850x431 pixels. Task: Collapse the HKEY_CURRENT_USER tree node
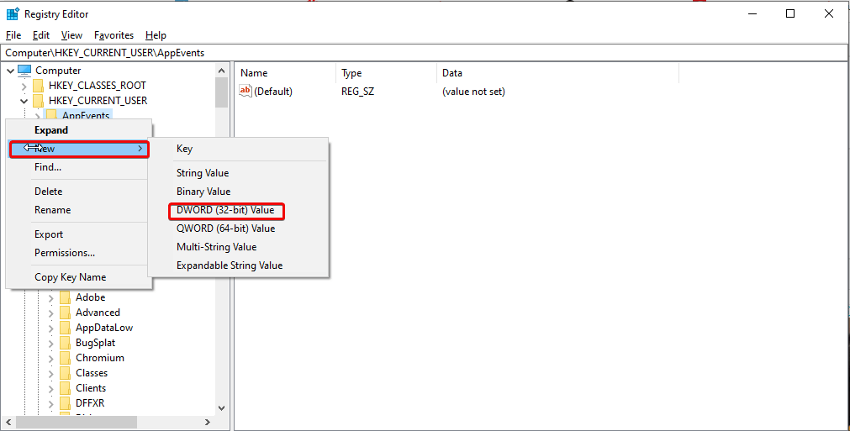tap(23, 101)
